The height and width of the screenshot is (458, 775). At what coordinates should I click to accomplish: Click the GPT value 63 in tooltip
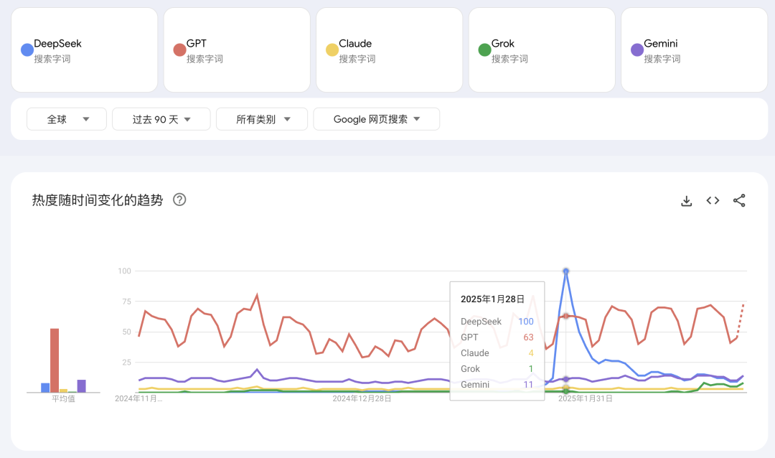pos(528,337)
